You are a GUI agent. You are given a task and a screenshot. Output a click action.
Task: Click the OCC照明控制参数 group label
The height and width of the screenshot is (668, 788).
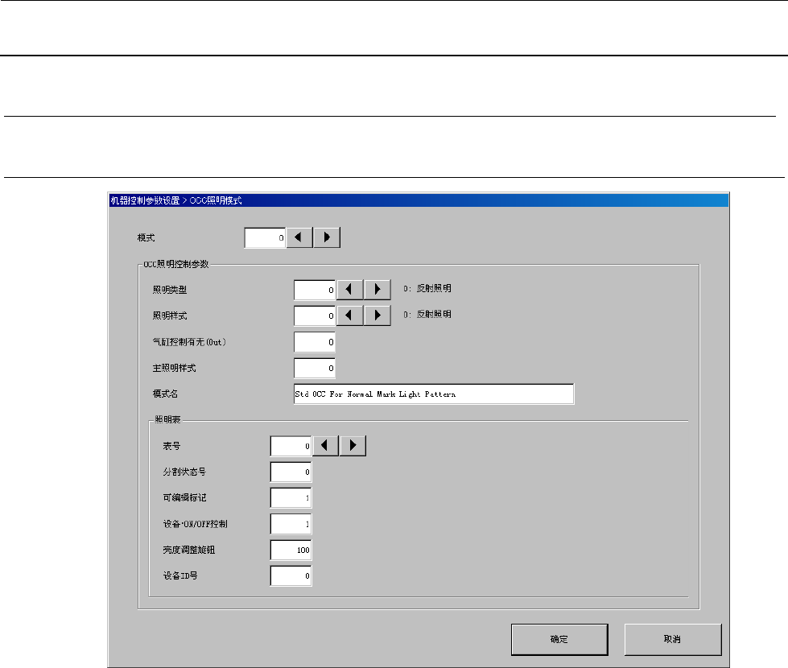click(176, 264)
